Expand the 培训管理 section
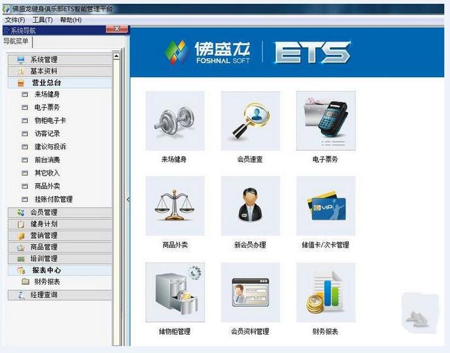 point(59,259)
